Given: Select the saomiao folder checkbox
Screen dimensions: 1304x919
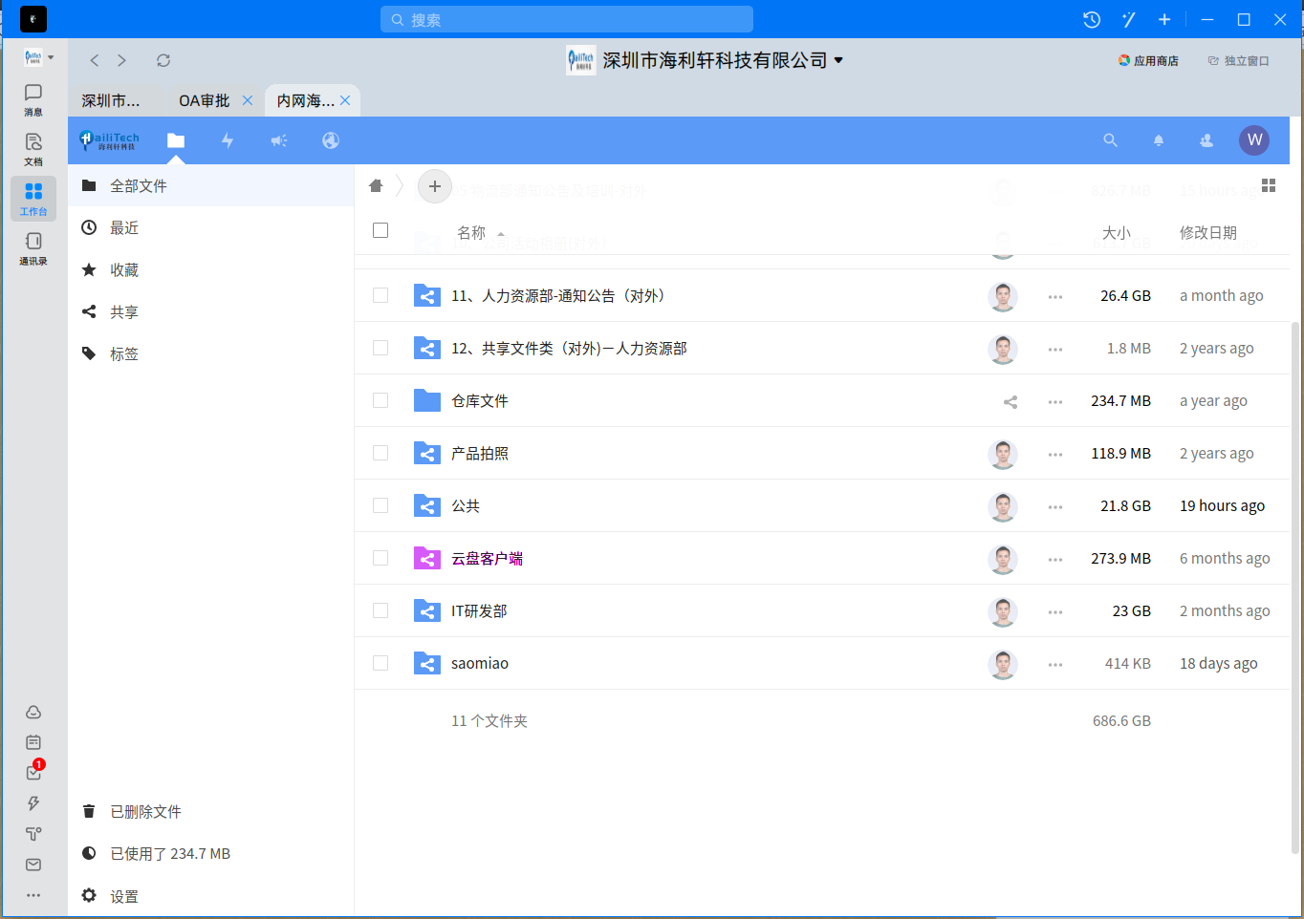Looking at the screenshot, I should 380,663.
